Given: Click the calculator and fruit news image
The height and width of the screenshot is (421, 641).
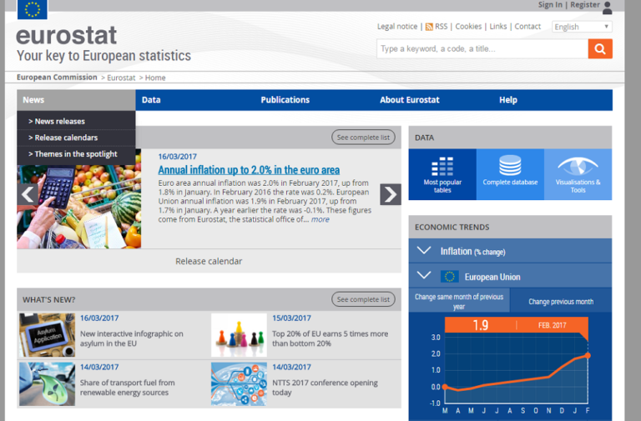Looking at the screenshot, I should click(x=79, y=207).
